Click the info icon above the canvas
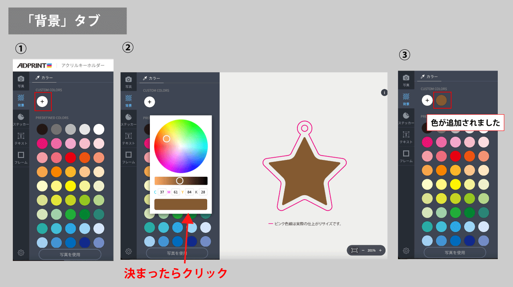 [x=384, y=92]
